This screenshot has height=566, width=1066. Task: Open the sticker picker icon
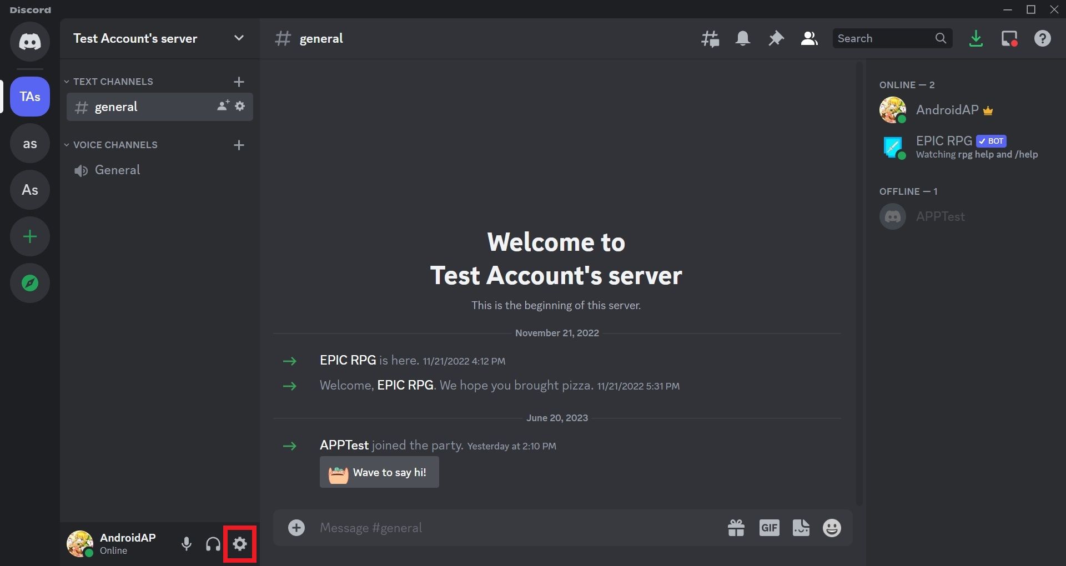tap(800, 528)
